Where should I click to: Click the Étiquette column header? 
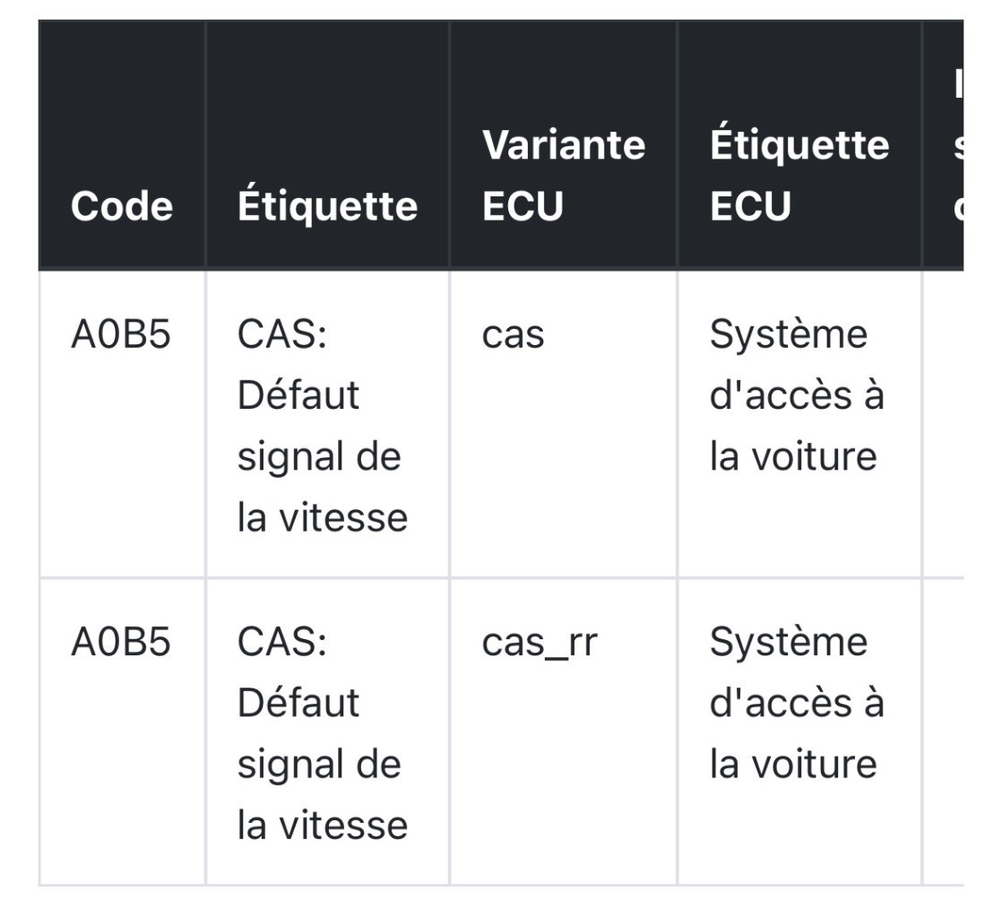point(327,206)
